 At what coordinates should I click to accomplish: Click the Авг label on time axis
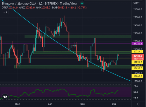(50, 104)
